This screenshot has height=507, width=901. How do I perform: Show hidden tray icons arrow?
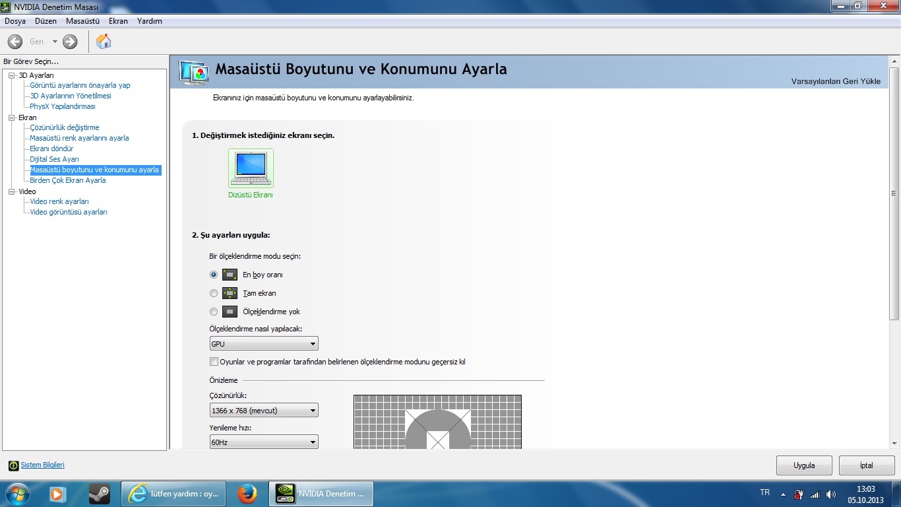[783, 494]
